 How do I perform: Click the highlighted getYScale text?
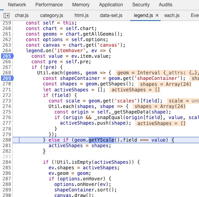pos(101,140)
